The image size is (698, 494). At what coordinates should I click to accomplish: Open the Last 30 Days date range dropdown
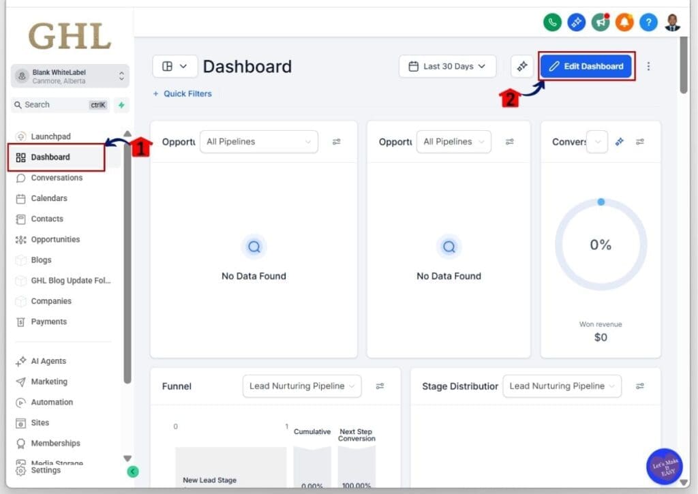447,66
